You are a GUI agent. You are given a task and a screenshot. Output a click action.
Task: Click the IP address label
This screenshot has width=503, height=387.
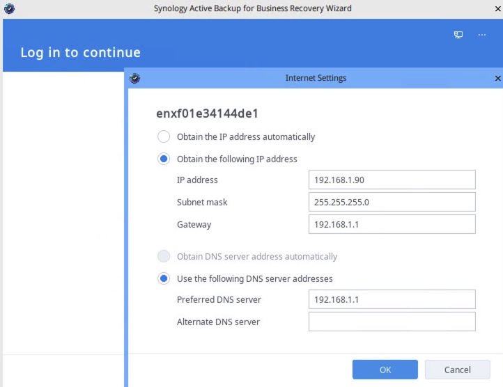[197, 180]
